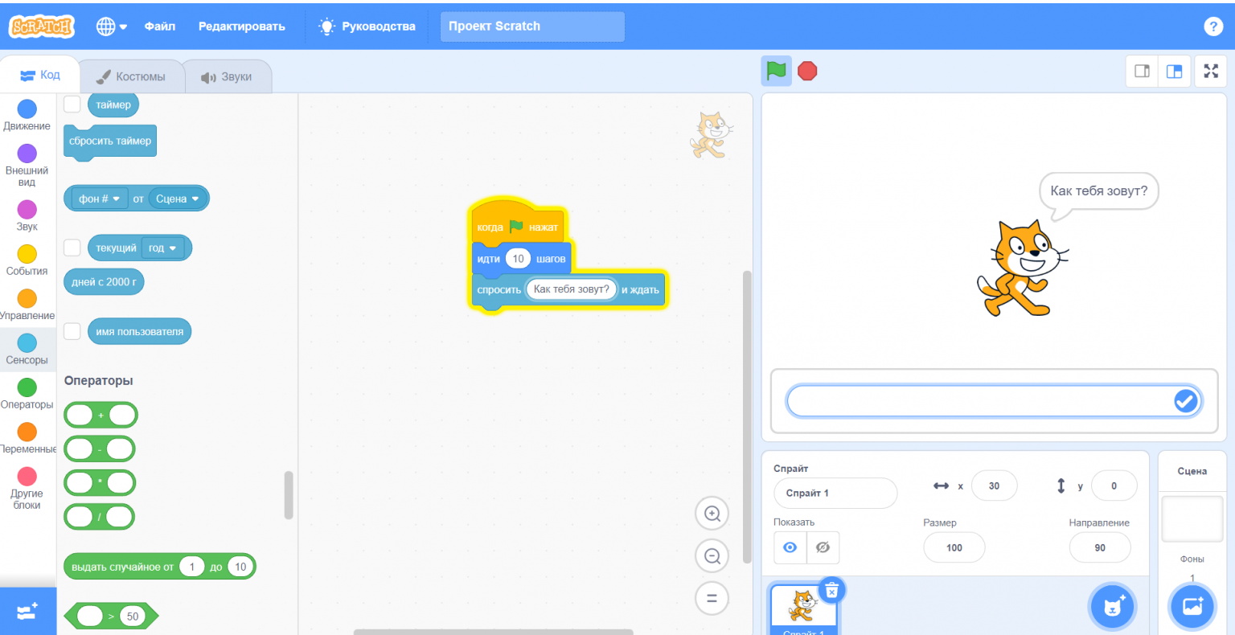Viewport: 1235px width, 635px height.
Task: Reset workspace zoom to default
Action: [x=712, y=598]
